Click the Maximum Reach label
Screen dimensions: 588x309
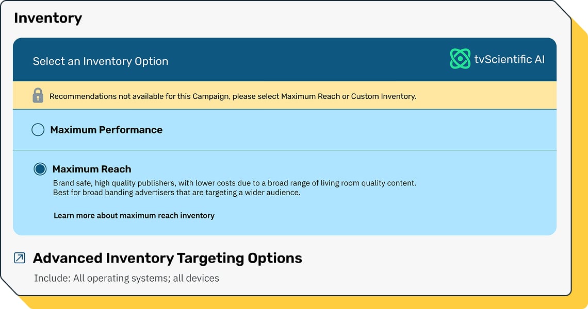[x=92, y=169]
